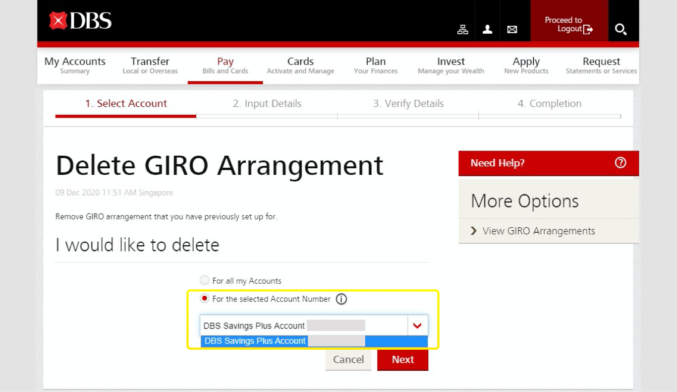Click the Cancel button
677x392 pixels.
348,360
